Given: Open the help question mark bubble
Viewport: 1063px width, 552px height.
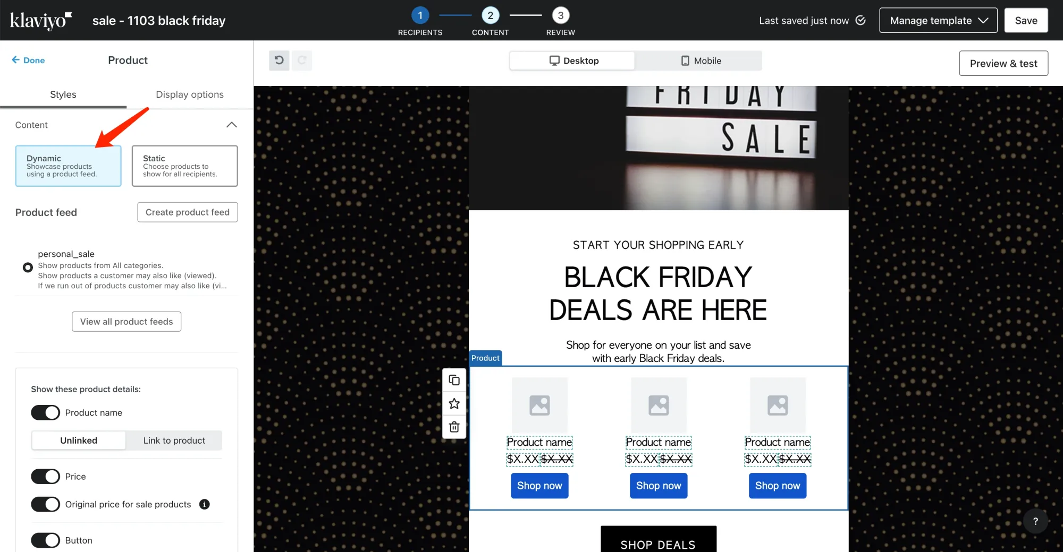Looking at the screenshot, I should [1035, 521].
